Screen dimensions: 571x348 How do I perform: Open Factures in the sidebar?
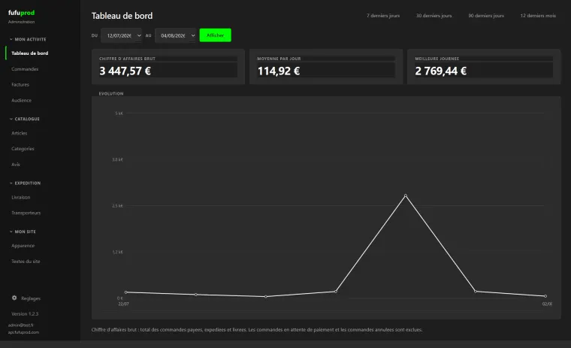coord(20,84)
